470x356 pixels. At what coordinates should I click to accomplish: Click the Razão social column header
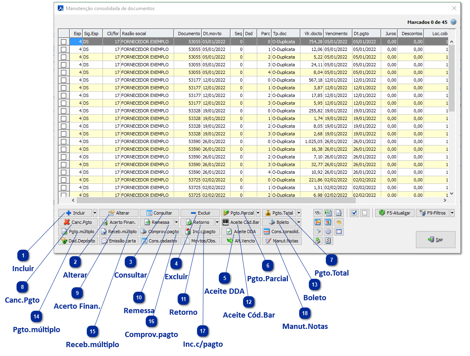click(147, 34)
